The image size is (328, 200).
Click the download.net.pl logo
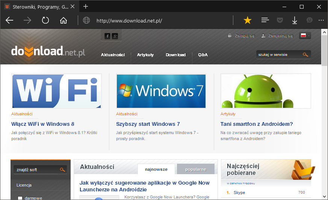(x=48, y=51)
